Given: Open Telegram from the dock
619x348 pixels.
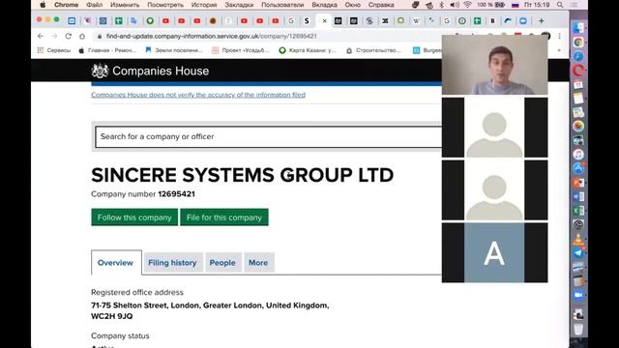Looking at the screenshot, I should click(x=578, y=253).
